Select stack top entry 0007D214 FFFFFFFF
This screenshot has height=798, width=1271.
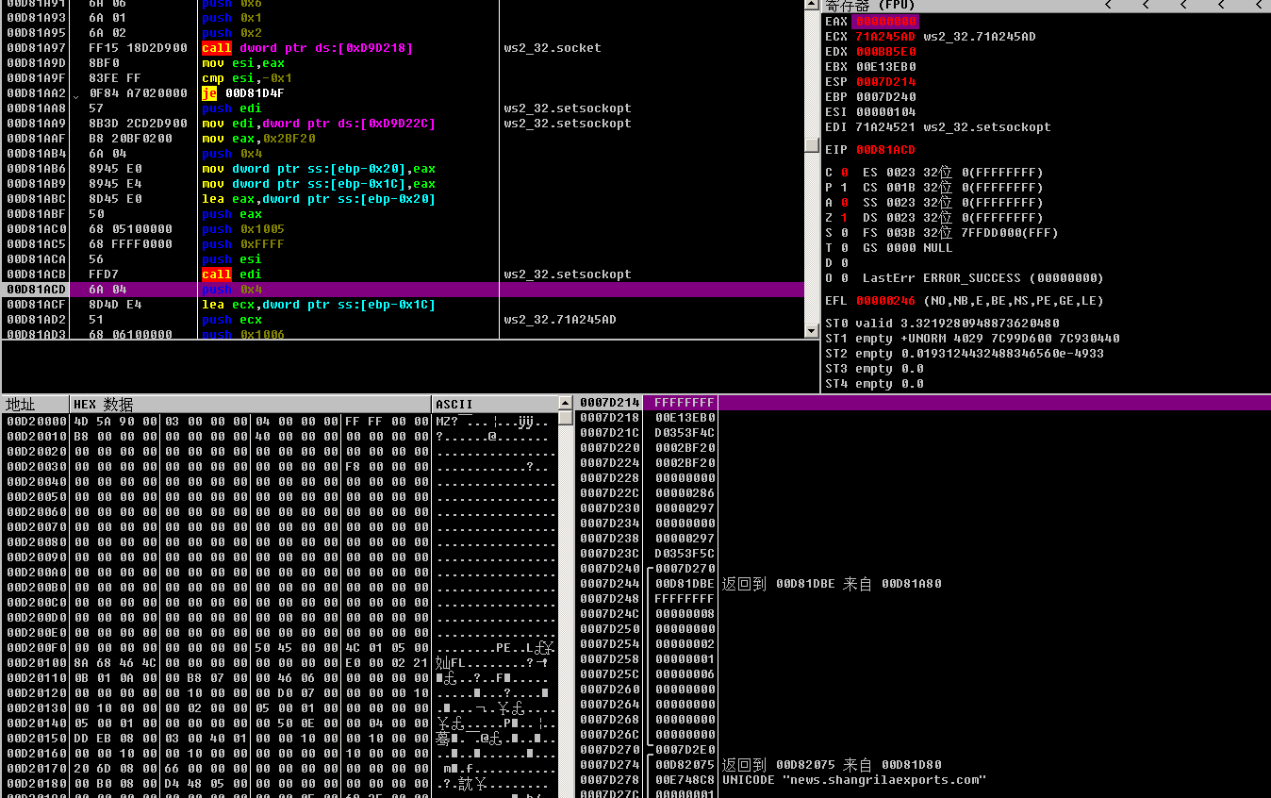[x=924, y=403]
